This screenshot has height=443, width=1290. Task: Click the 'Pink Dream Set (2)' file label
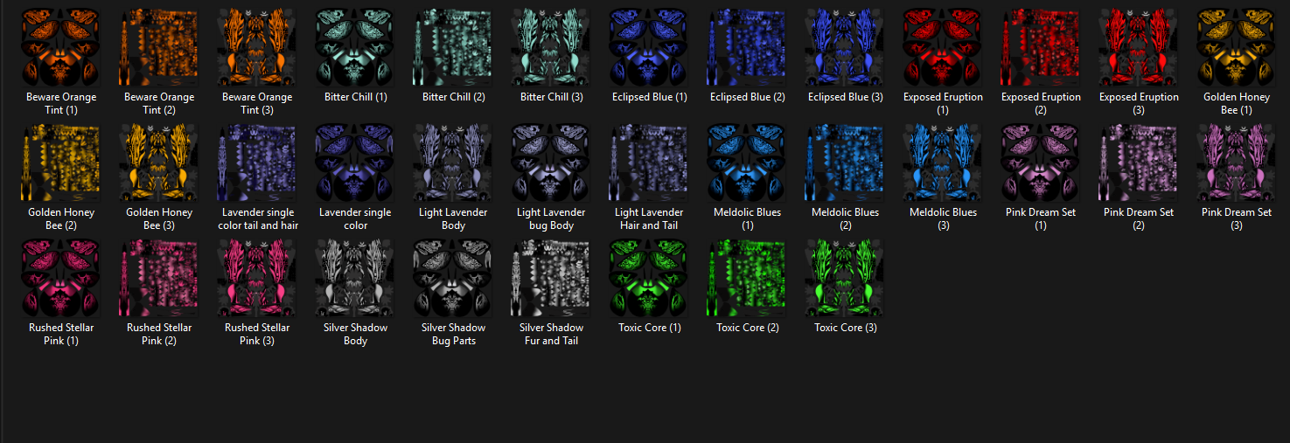tap(1139, 218)
